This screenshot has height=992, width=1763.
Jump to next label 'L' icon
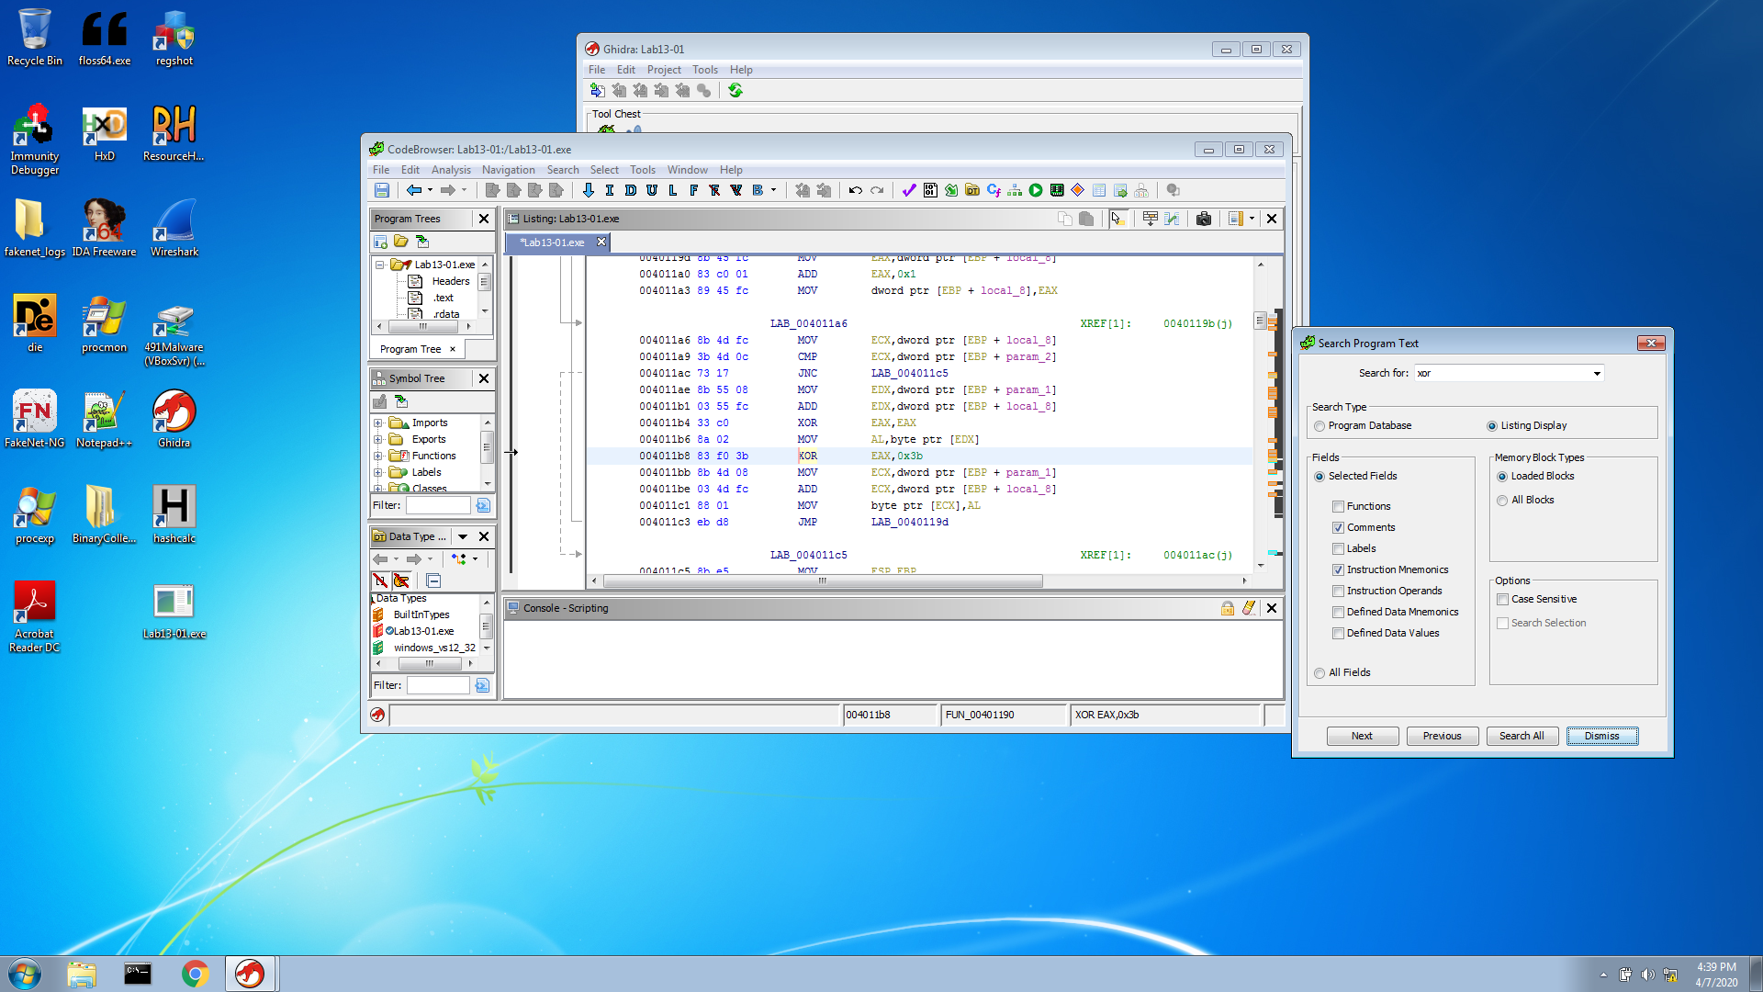click(673, 190)
